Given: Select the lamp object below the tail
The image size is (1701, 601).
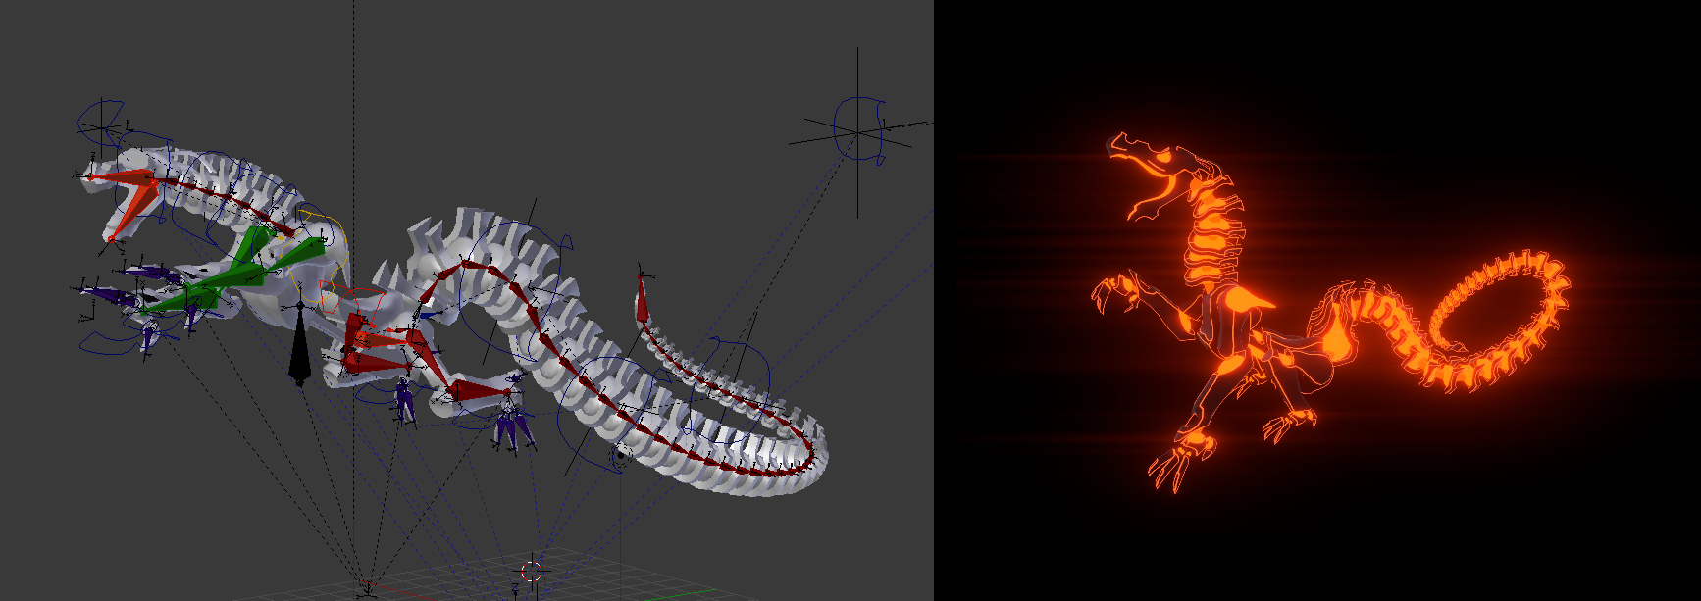Looking at the screenshot, I should (x=621, y=454).
